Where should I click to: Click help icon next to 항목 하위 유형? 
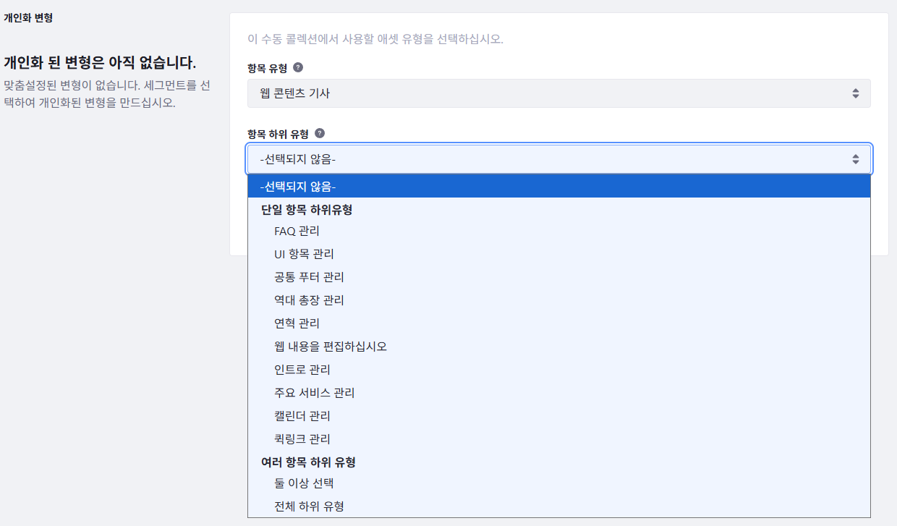pyautogui.click(x=320, y=133)
